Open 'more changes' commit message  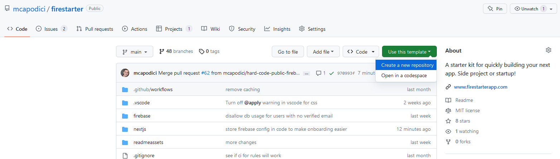tap(241, 142)
